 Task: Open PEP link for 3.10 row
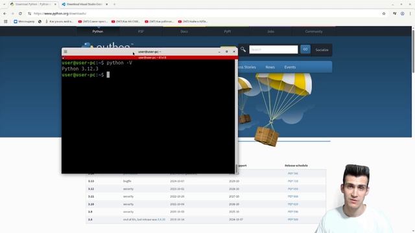tap(292, 205)
